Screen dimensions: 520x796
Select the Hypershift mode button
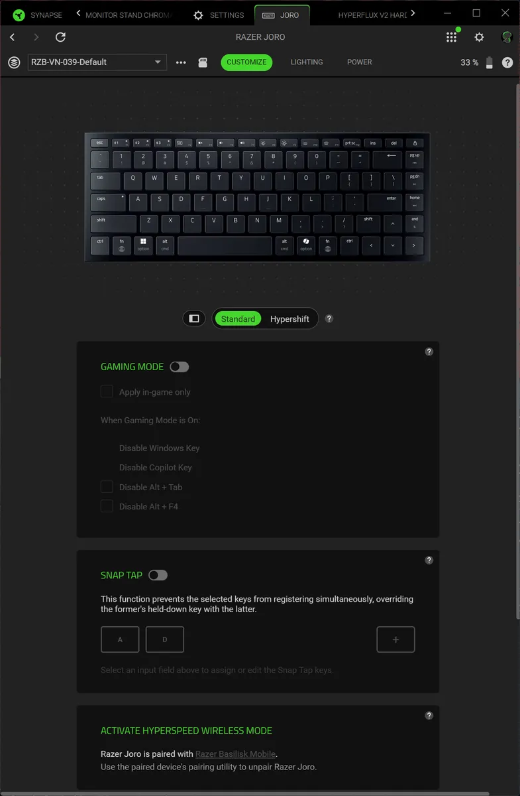click(x=289, y=319)
